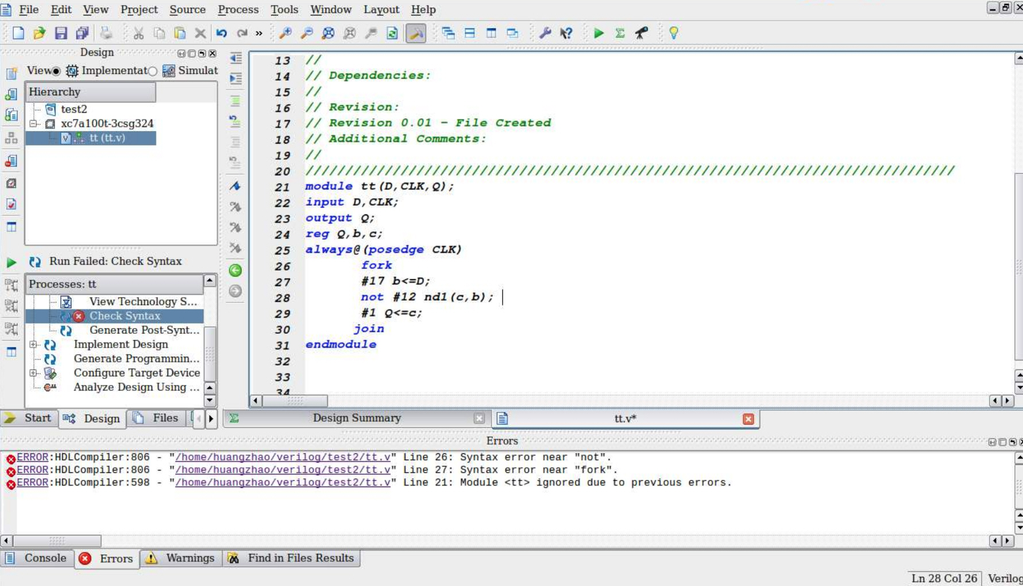Click the Hierarchy column header
Screen dimensions: 1023x586
click(x=90, y=92)
